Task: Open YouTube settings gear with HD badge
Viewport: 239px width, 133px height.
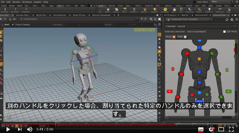Action: [x=211, y=129]
